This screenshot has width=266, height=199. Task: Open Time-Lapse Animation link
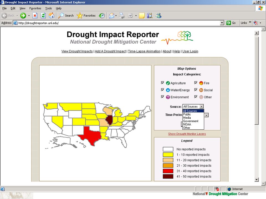click(144, 51)
